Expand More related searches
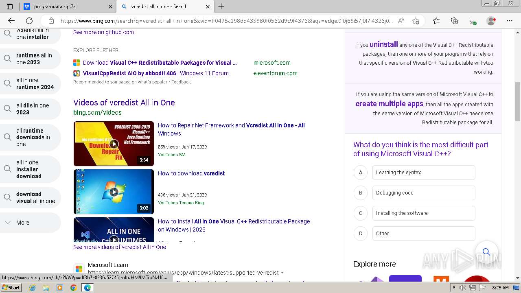The image size is (521, 293). click(x=31, y=223)
